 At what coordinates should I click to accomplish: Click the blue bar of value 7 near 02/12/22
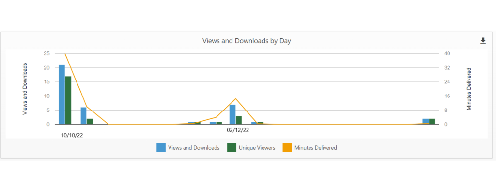click(x=232, y=114)
